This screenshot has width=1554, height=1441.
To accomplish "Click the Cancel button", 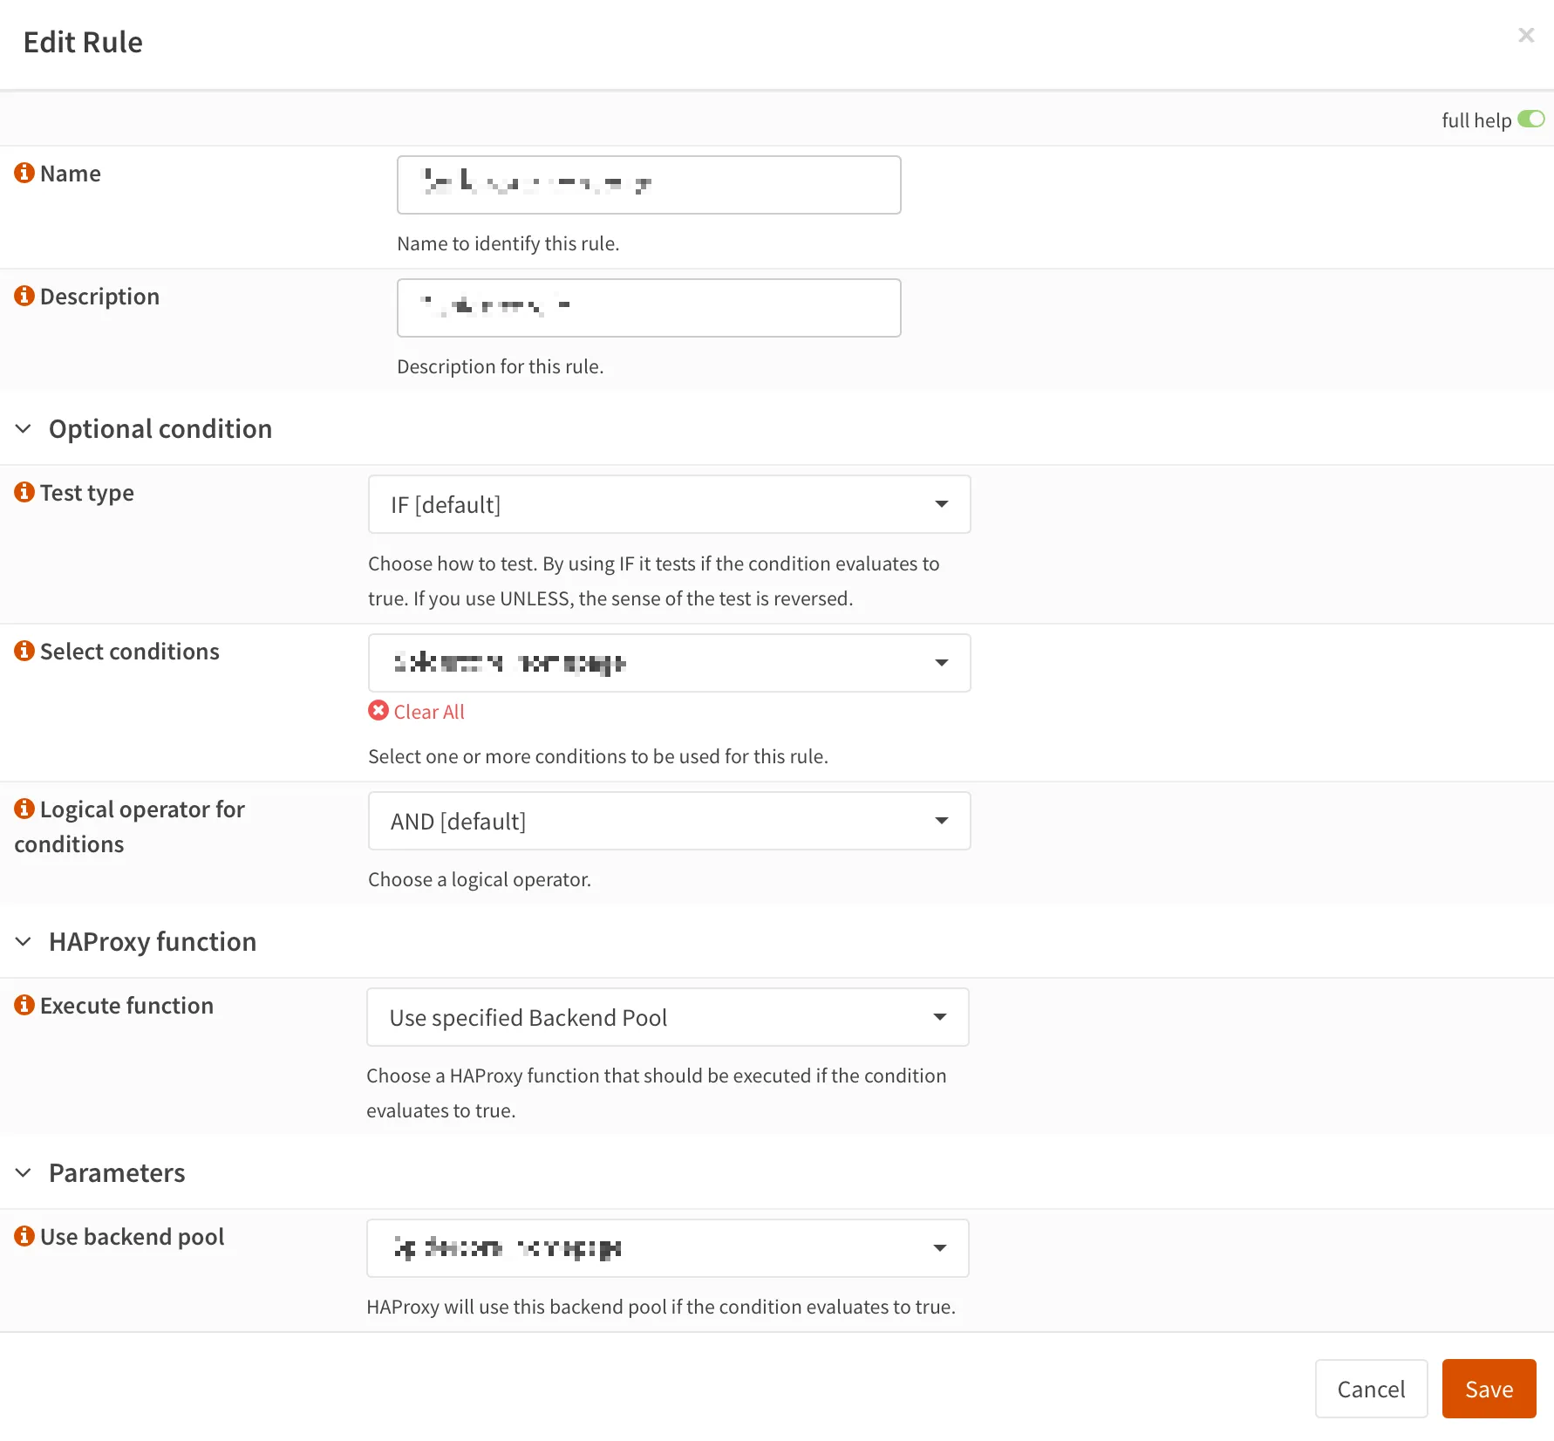I will [1371, 1389].
